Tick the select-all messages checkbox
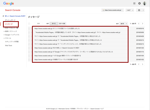Viewport: 150px width, 110px height. point(29,24)
